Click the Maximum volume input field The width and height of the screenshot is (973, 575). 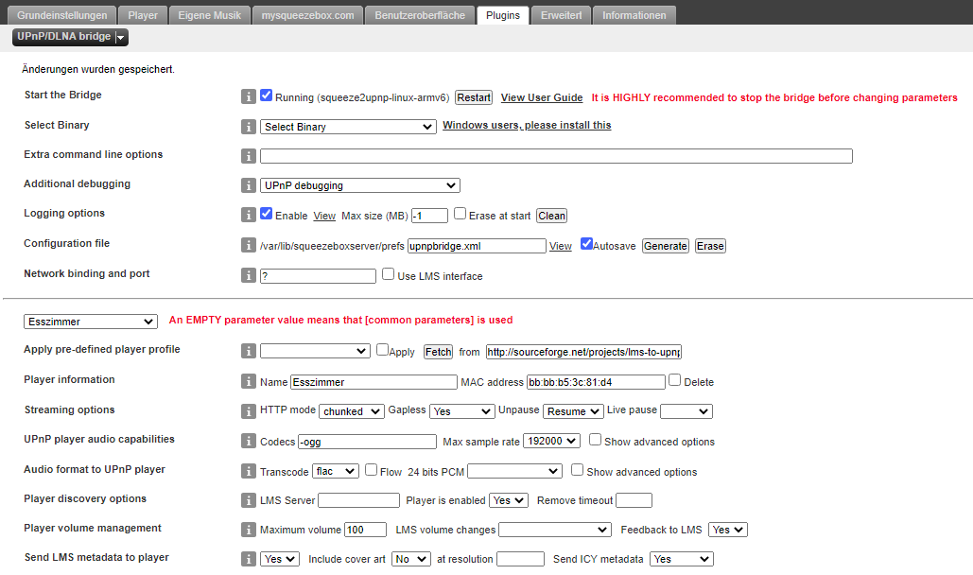point(365,530)
